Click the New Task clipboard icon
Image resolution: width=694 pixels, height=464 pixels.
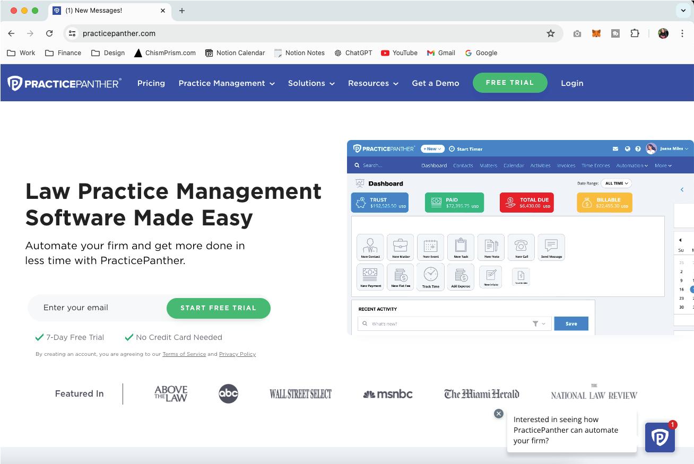click(461, 247)
